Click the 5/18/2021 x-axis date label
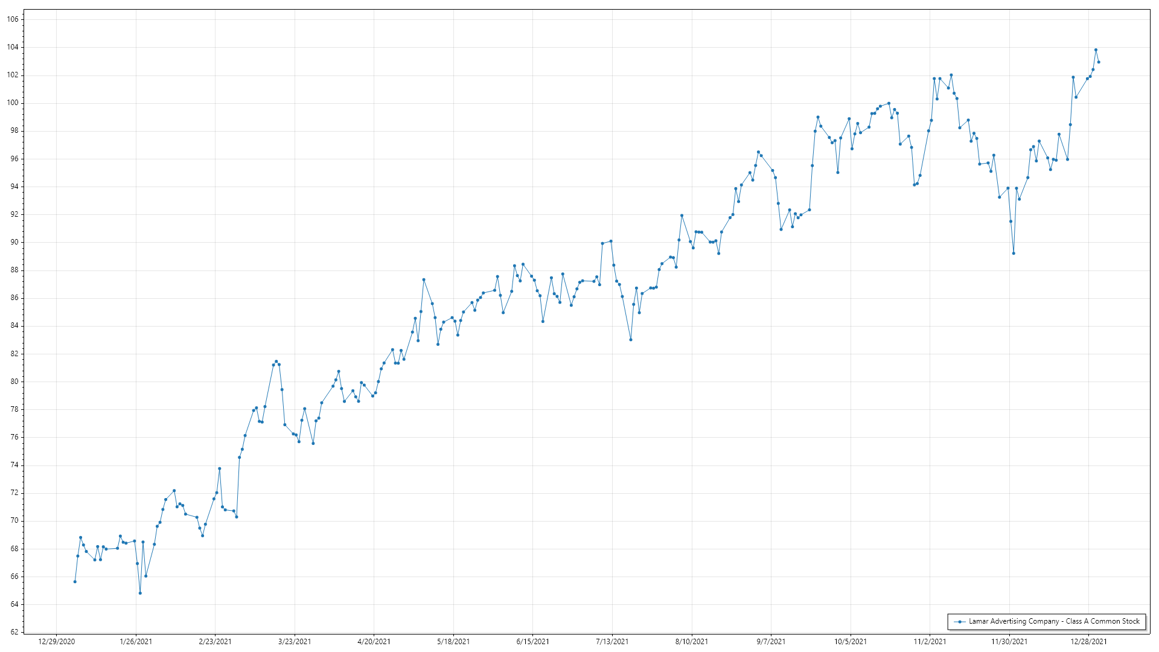Image resolution: width=1159 pixels, height=652 pixels. 453,641
